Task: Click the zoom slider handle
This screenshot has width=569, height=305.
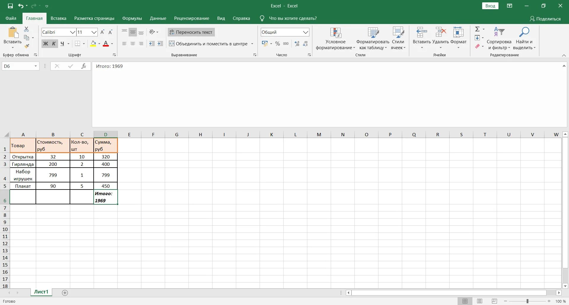Action: tap(527, 301)
